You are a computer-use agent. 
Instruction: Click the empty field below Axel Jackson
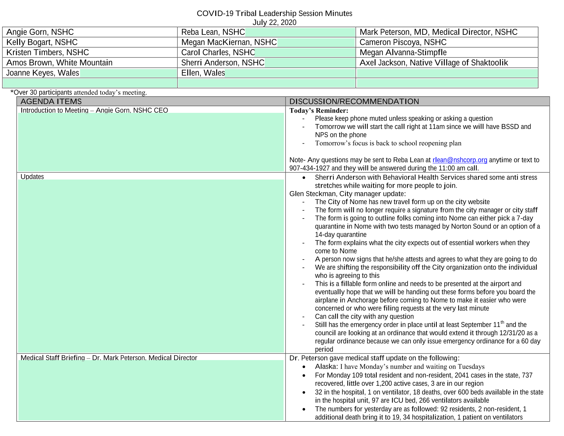(x=447, y=73)
